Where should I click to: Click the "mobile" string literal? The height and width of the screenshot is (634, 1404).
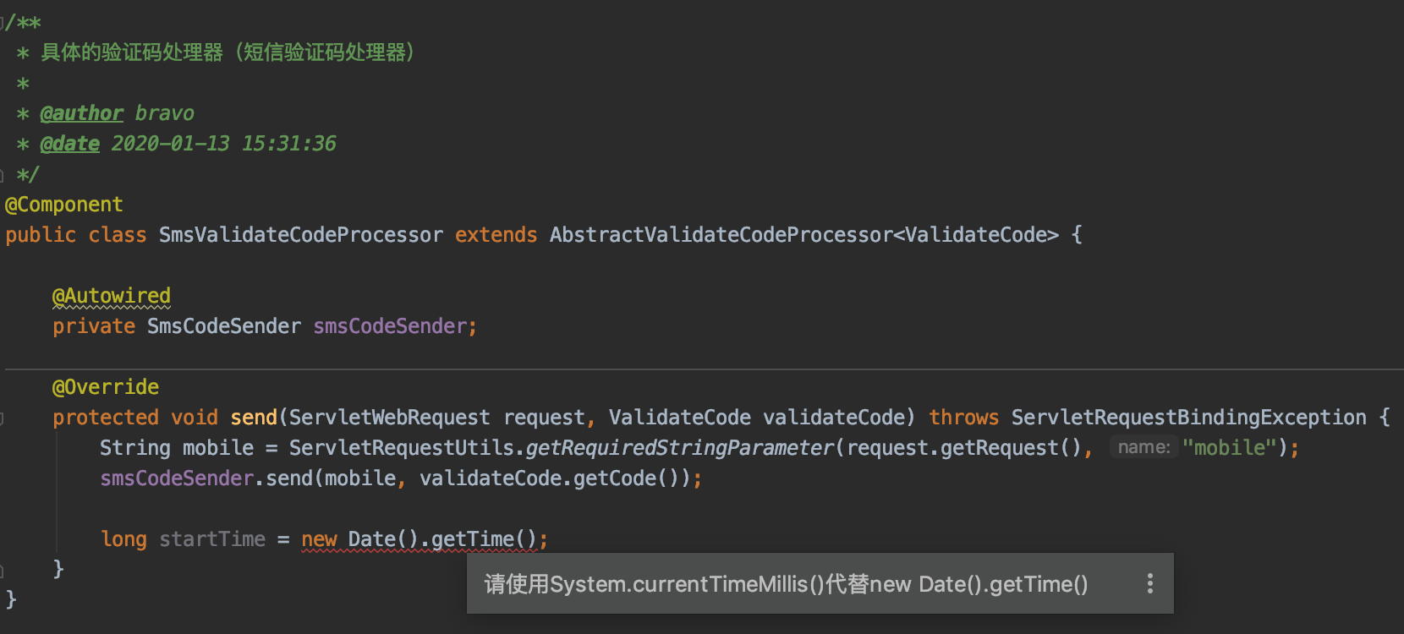[1229, 447]
